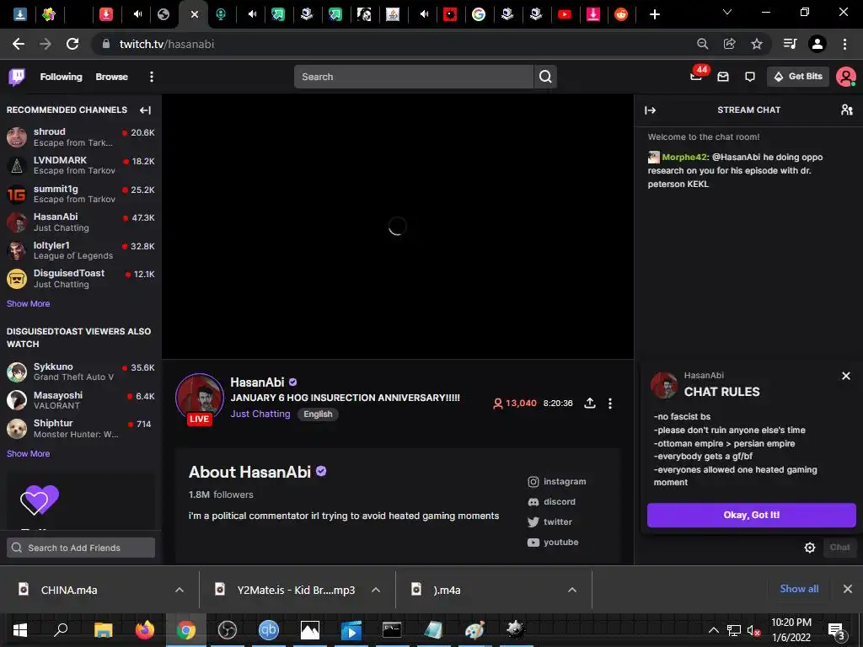Share this page from address bar
This screenshot has height=647, width=863.
pyautogui.click(x=730, y=44)
